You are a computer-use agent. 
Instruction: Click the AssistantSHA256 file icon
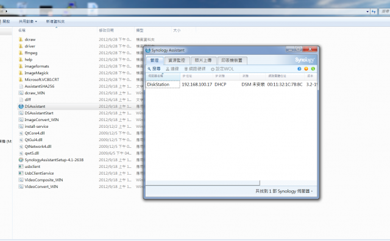[21, 86]
